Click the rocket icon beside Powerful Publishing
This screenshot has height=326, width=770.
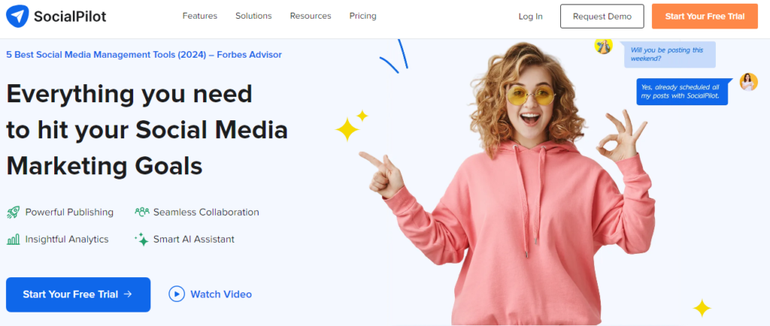[x=14, y=213]
